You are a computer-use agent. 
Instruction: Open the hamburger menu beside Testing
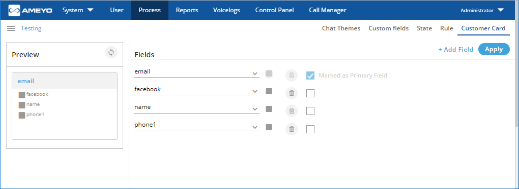(x=11, y=28)
